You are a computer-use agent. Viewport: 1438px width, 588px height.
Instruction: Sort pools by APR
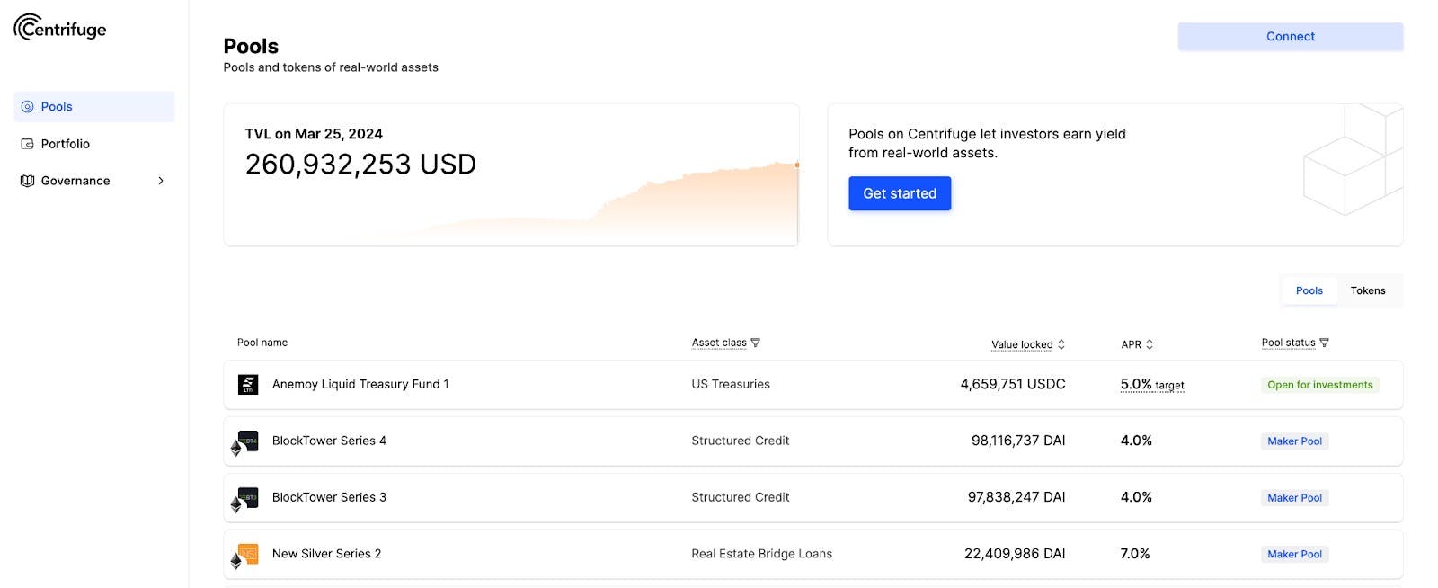click(x=1150, y=344)
